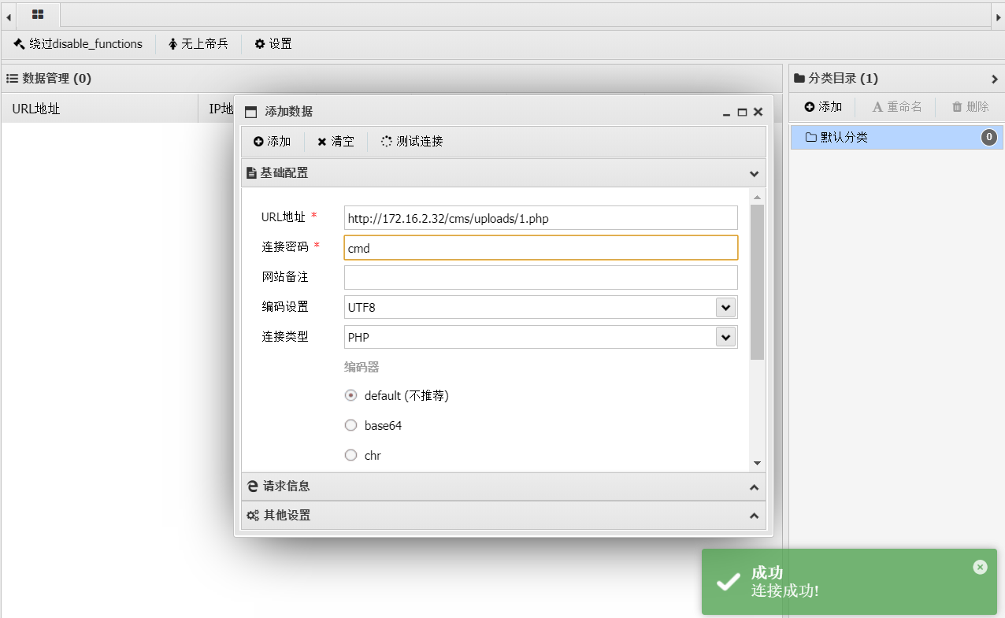Click the URL地址 input field

tap(541, 218)
